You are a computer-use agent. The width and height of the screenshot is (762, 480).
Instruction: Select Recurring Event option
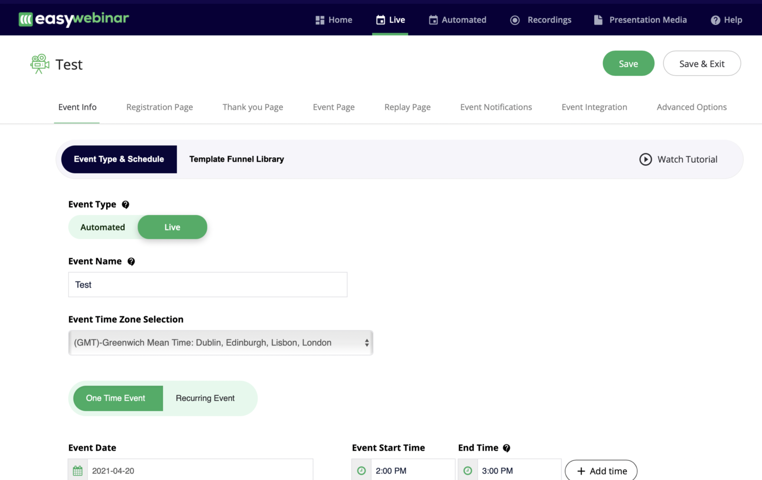click(x=205, y=398)
